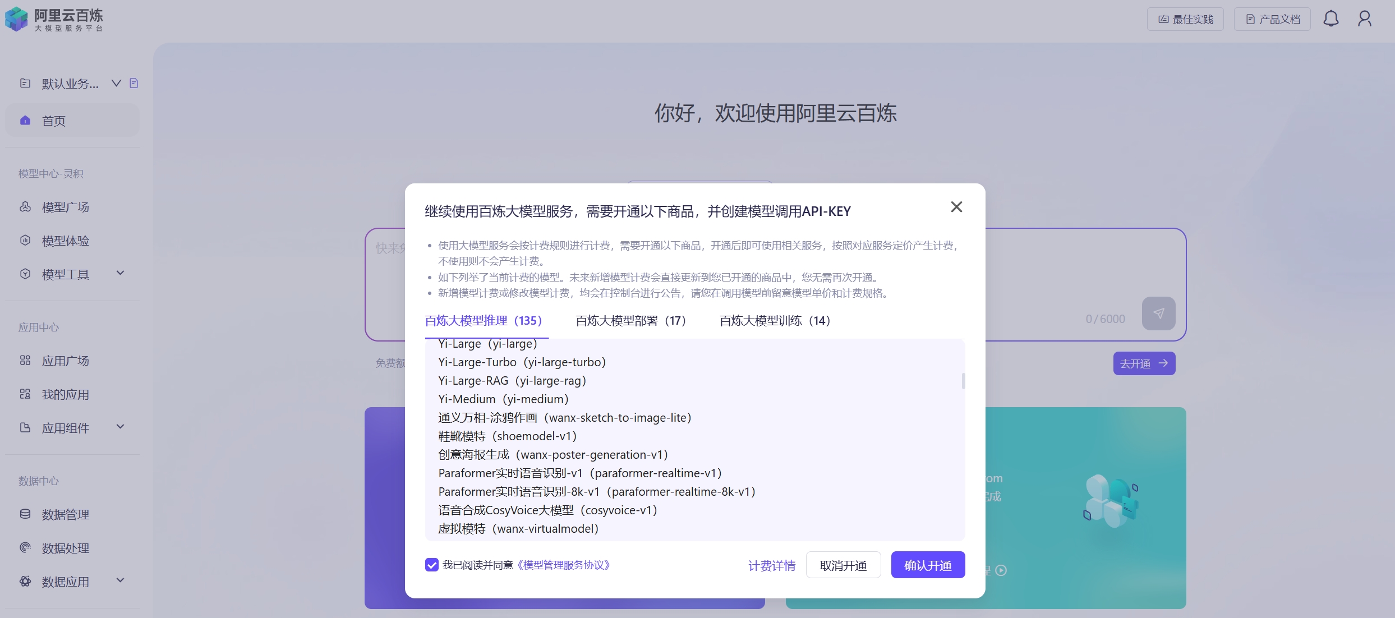
Task: Open the 《模型管理服务协议》 agreement link
Action: tap(563, 565)
